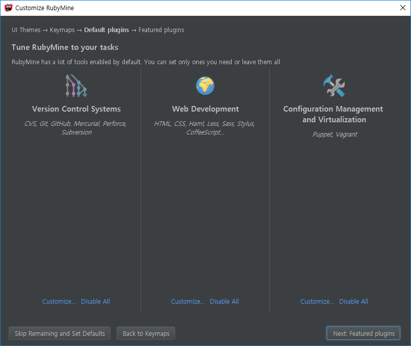Image resolution: width=411 pixels, height=346 pixels.
Task: Disable all Version Control Systems plugins
Action: point(95,301)
